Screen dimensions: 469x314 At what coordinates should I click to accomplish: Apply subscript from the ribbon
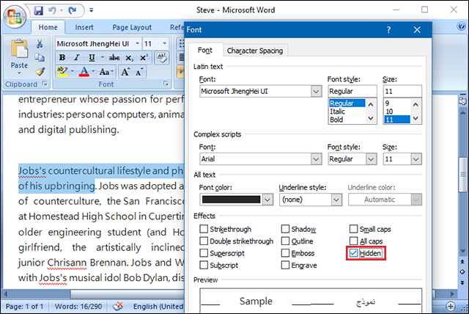click(x=129, y=58)
